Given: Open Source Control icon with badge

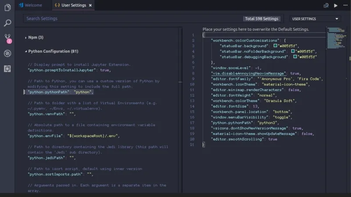Looking at the screenshot, I should 7,39.
